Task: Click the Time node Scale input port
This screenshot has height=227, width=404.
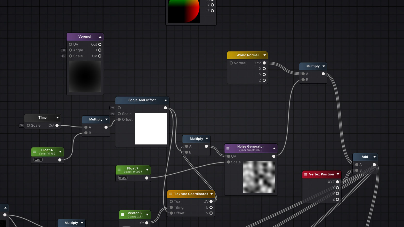Action: pyautogui.click(x=28, y=125)
